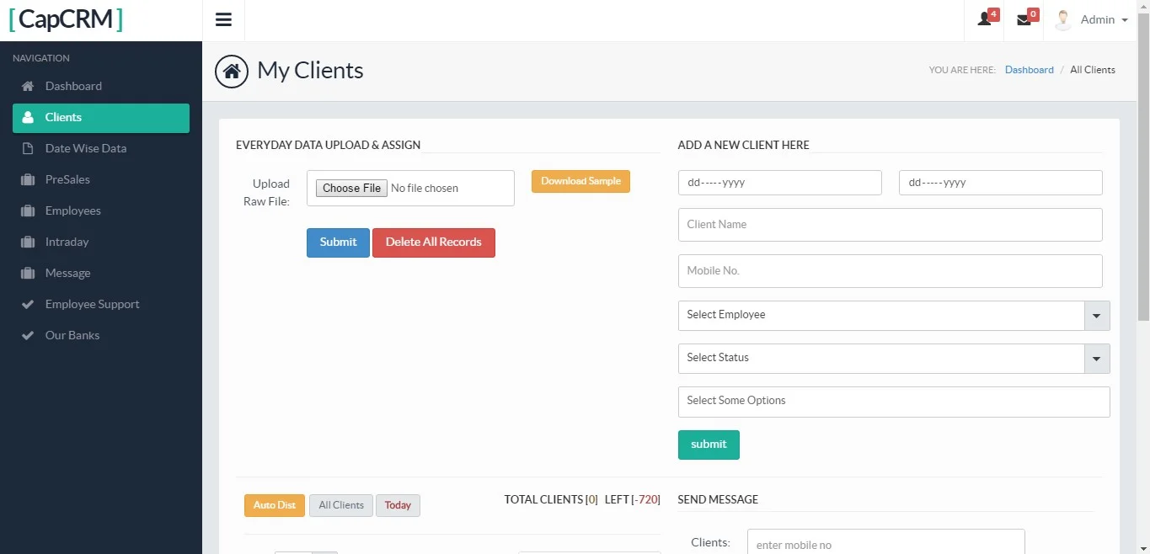The height and width of the screenshot is (554, 1150).
Task: Click the Delete All Records button
Action: [434, 242]
